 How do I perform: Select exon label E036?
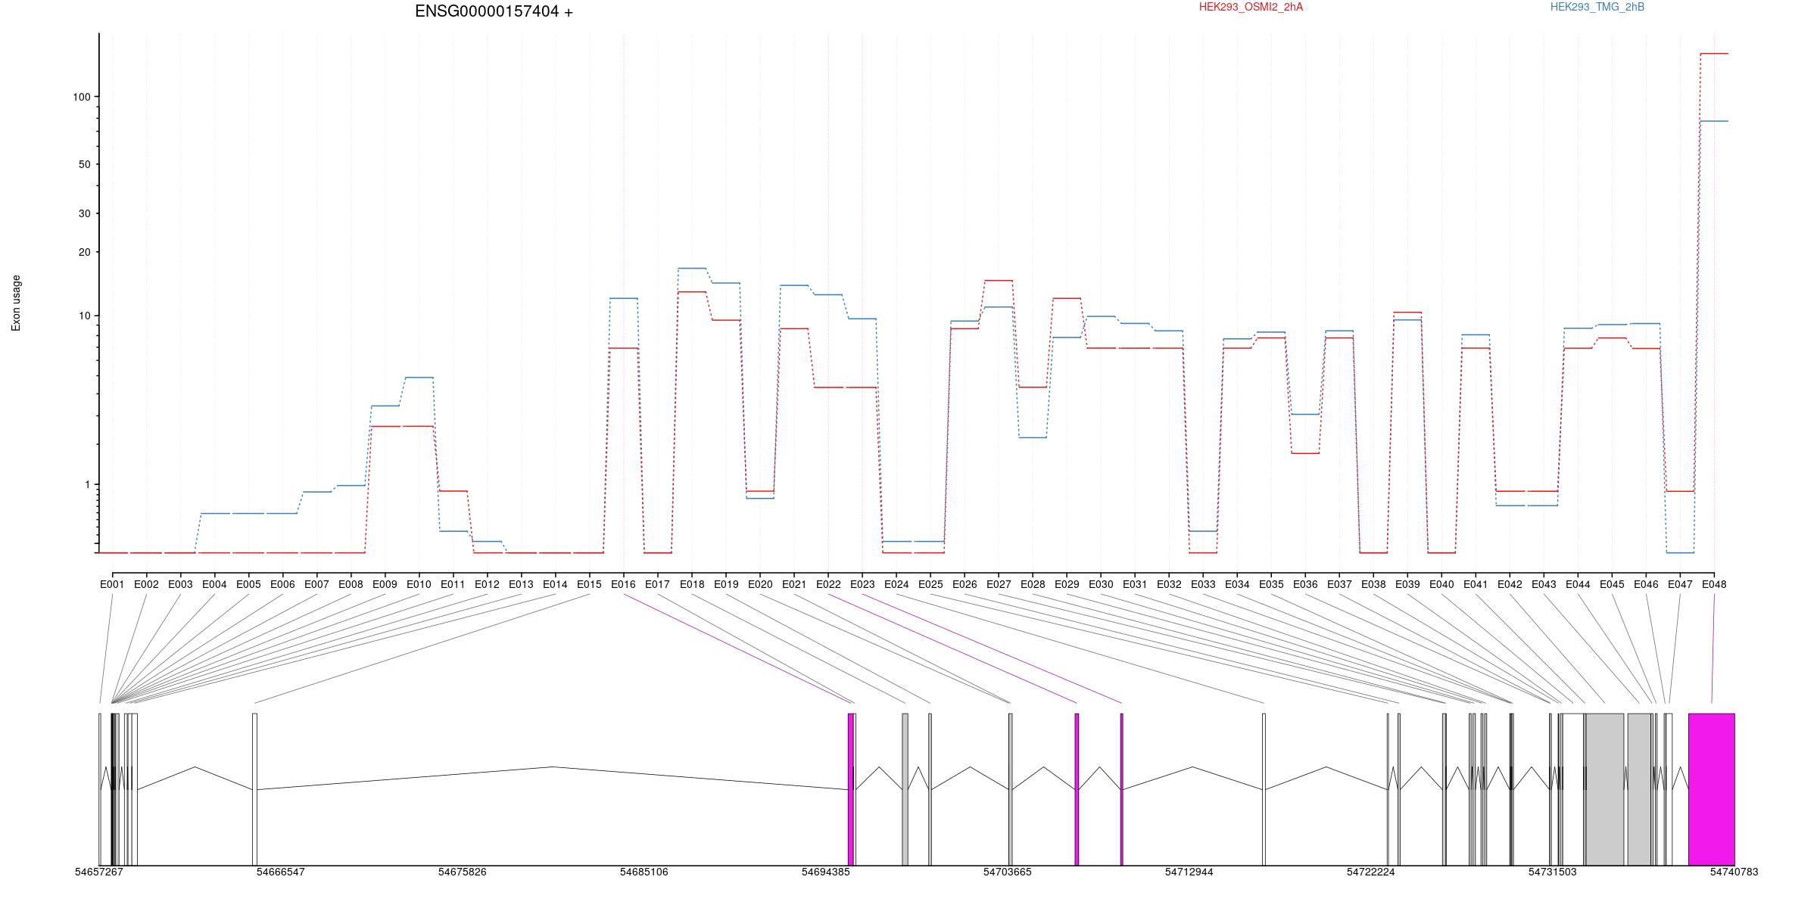[x=1305, y=584]
